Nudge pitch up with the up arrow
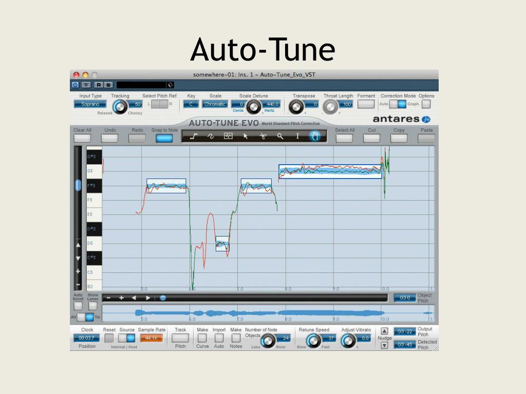Viewport: 526px width, 394px height. click(384, 331)
